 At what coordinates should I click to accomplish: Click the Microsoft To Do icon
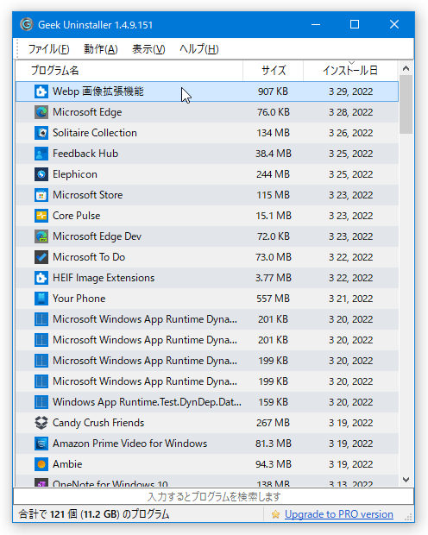(x=41, y=257)
